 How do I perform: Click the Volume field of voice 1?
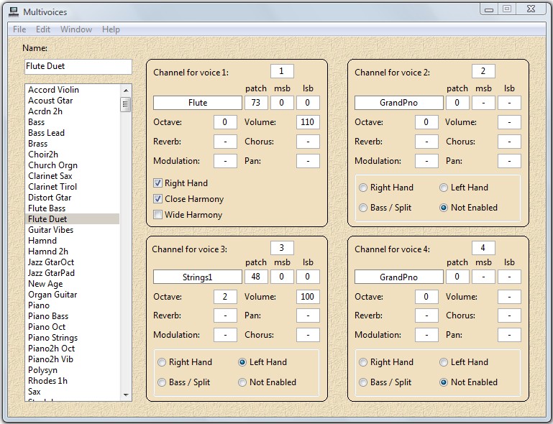click(308, 122)
